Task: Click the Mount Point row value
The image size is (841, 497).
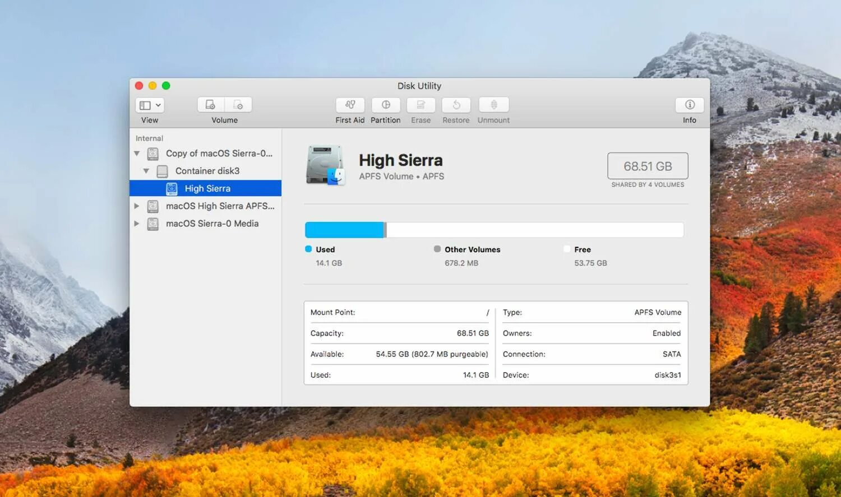Action: [x=487, y=313]
